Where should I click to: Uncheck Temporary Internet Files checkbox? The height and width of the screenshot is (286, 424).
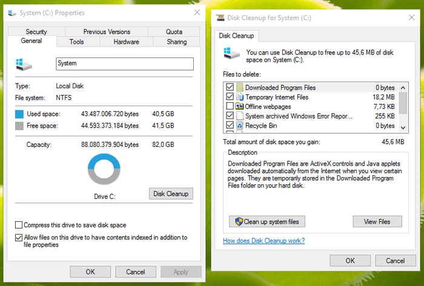click(x=230, y=97)
